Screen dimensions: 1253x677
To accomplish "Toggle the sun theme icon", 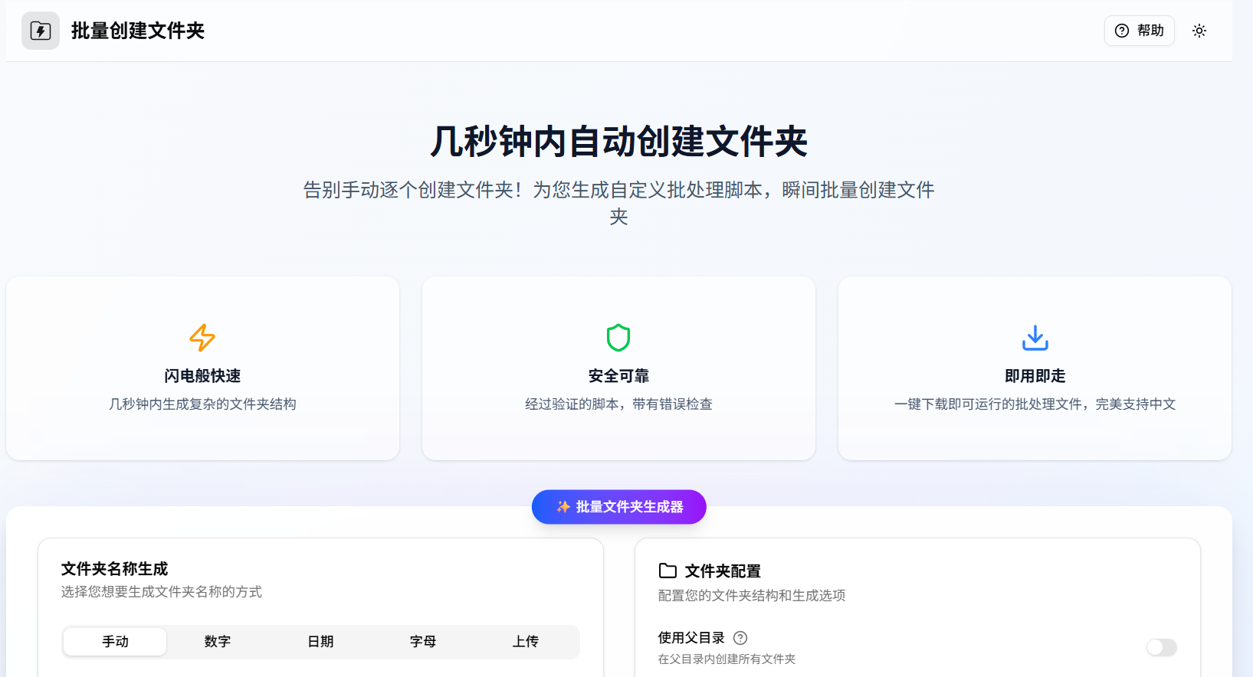I will (1199, 31).
